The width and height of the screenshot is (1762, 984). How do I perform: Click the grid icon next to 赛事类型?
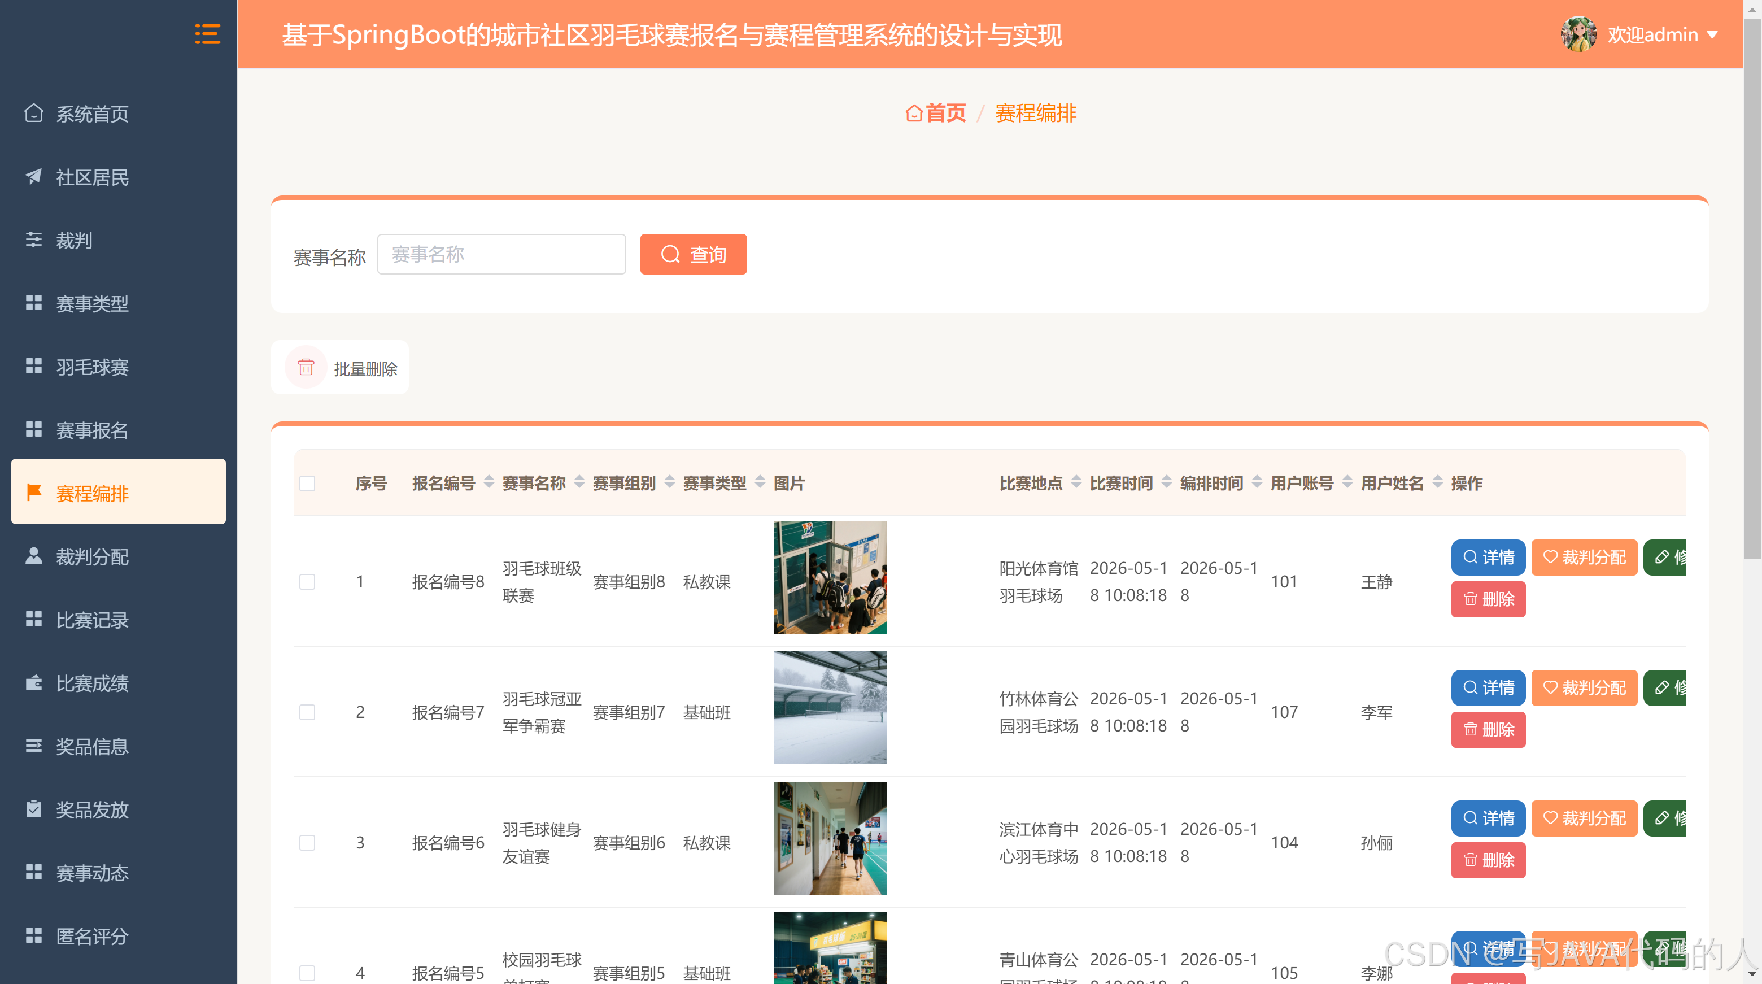coord(33,303)
